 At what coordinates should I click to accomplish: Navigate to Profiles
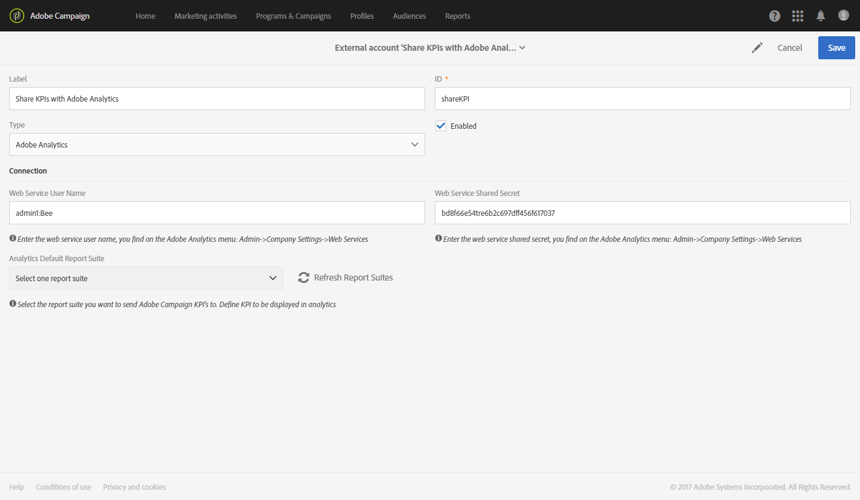pyautogui.click(x=362, y=16)
